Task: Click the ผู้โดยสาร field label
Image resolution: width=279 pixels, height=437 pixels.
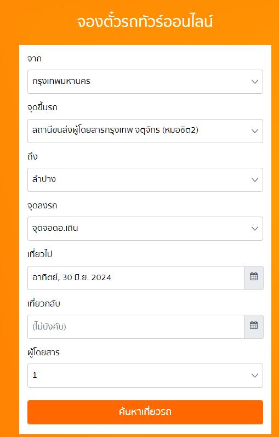Action: [43, 353]
